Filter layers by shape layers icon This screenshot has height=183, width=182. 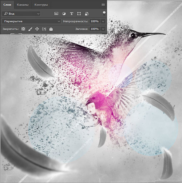[79, 14]
